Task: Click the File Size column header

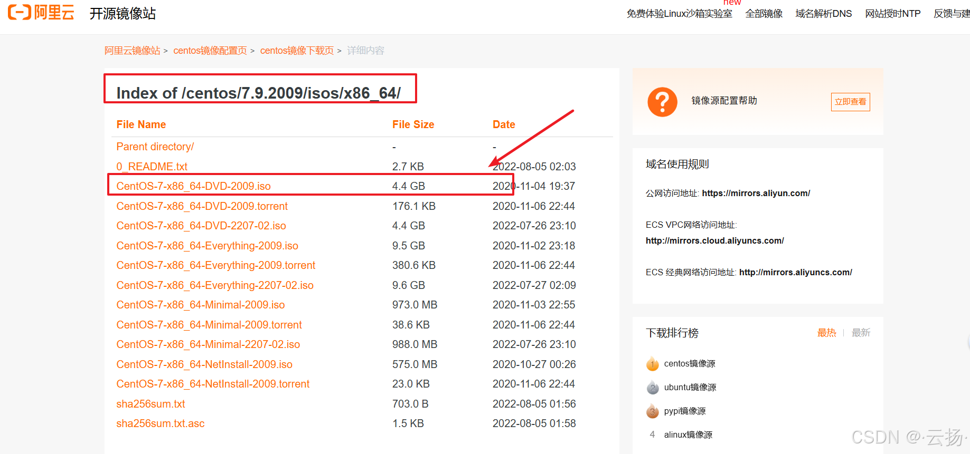Action: [x=413, y=124]
